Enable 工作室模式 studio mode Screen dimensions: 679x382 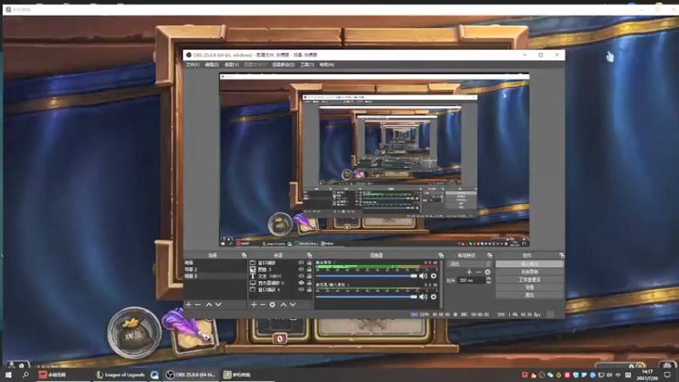[x=529, y=279]
